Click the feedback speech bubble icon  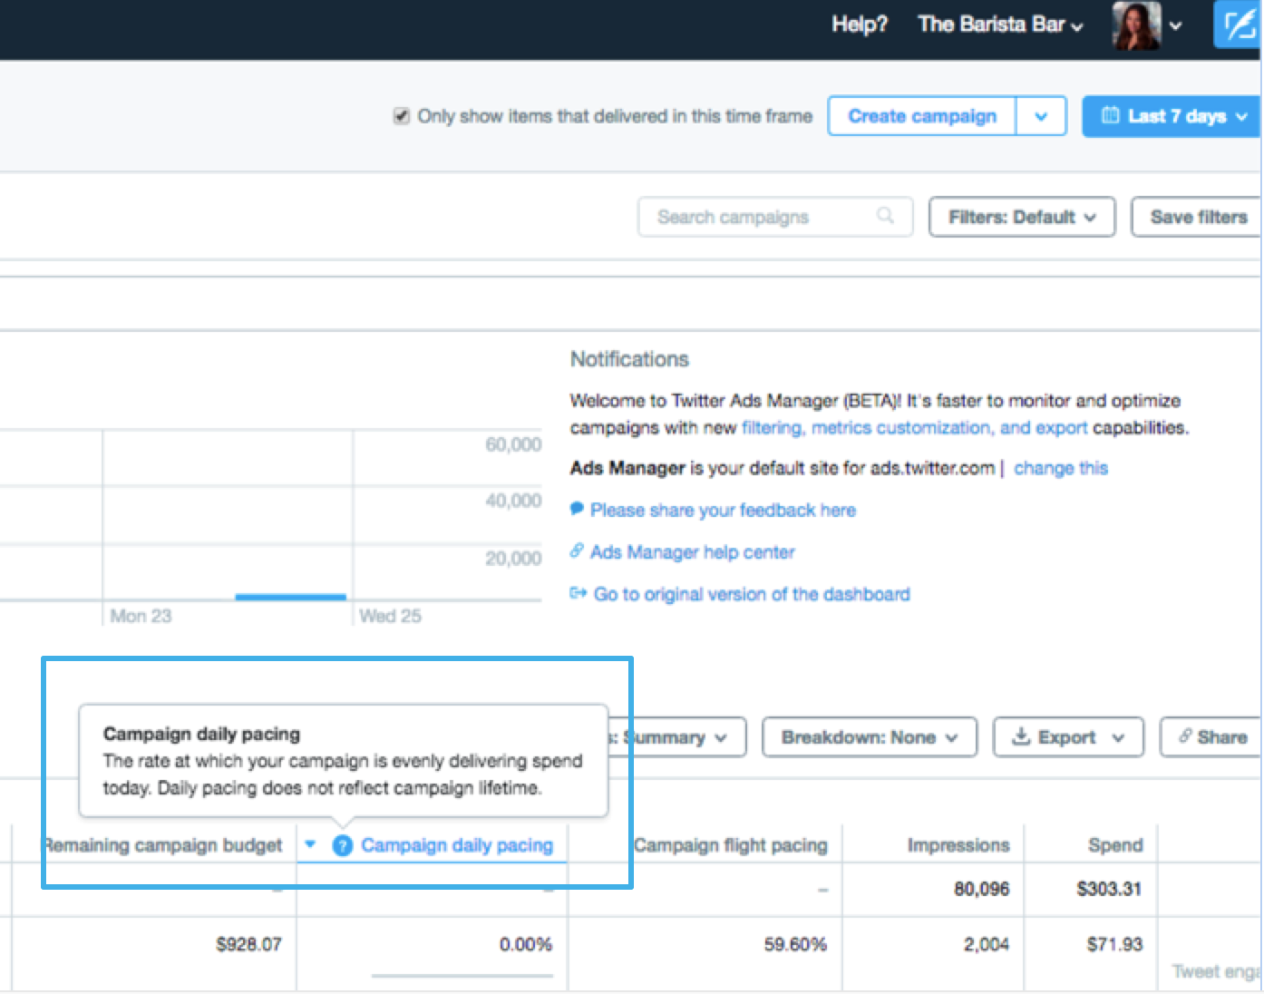click(577, 508)
